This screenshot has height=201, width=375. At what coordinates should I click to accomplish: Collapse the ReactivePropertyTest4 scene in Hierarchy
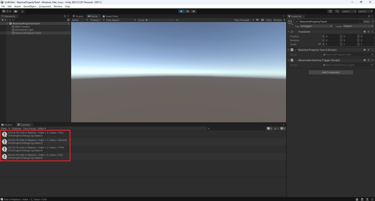[7, 23]
